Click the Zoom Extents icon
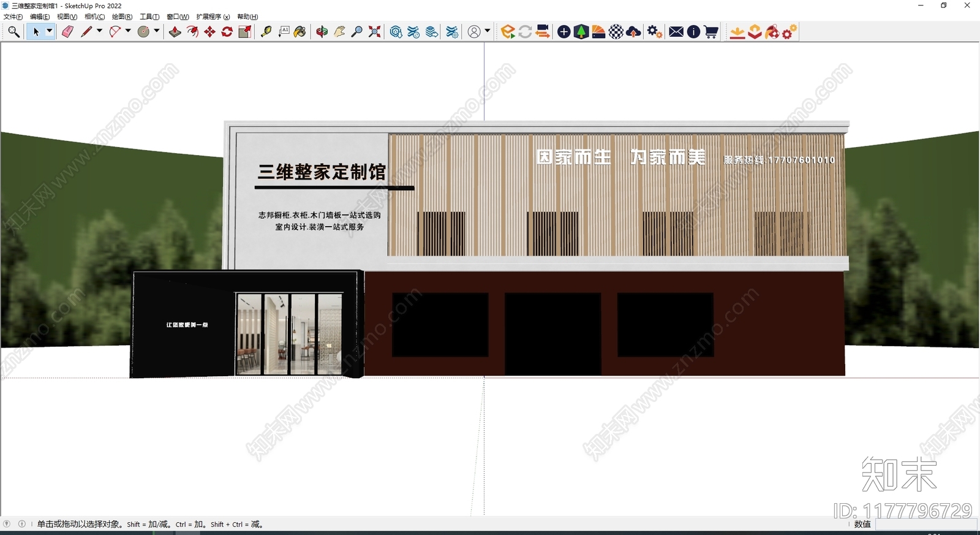The image size is (980, 535). tap(374, 32)
